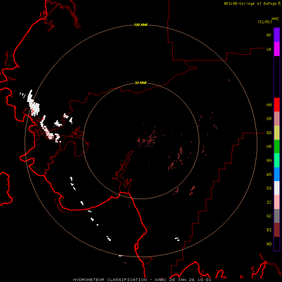Click the 10:01 time stamp

[204, 280]
